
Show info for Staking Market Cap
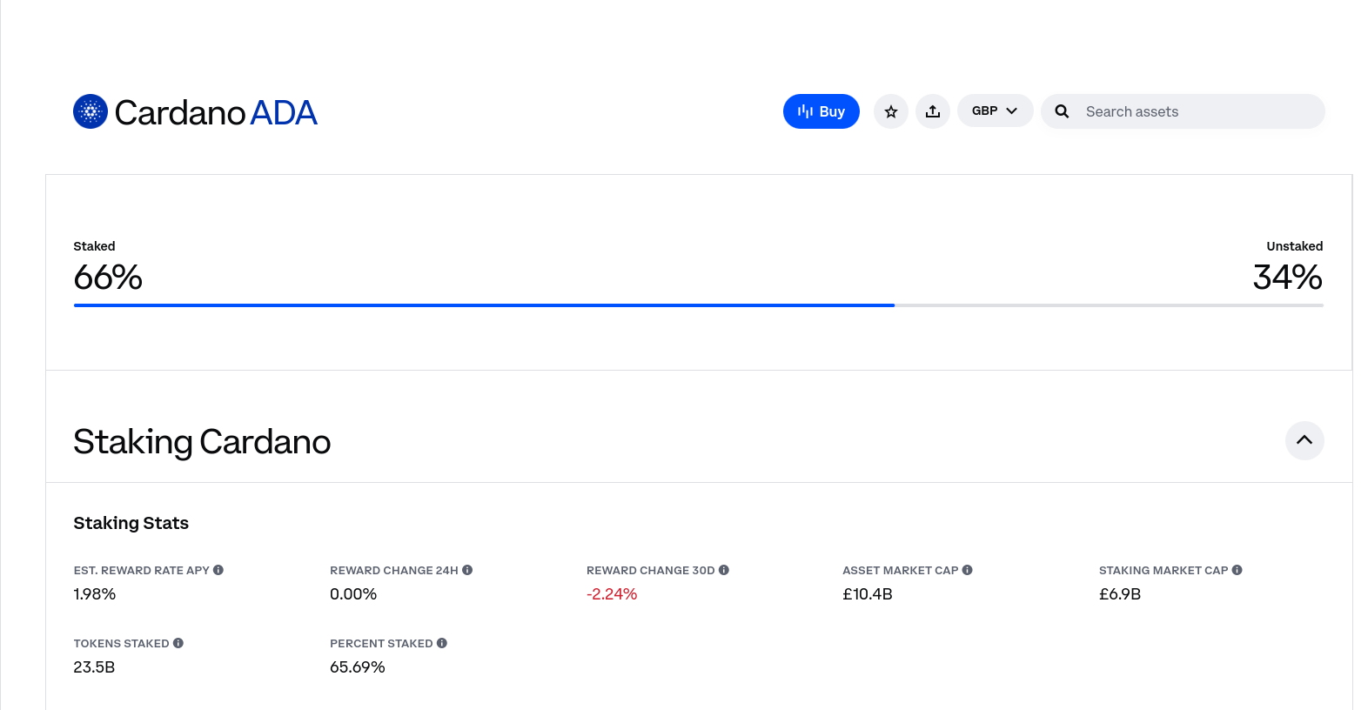[x=1237, y=570]
